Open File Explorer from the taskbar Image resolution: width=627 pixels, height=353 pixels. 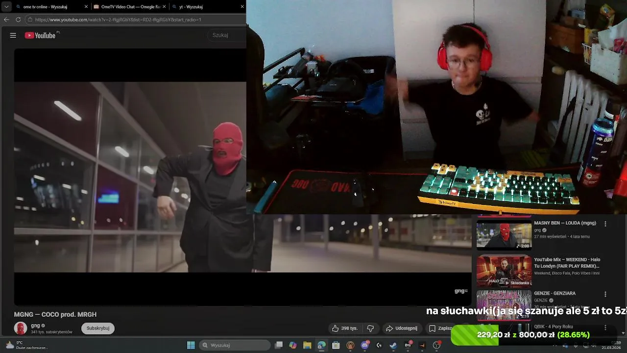pyautogui.click(x=307, y=345)
